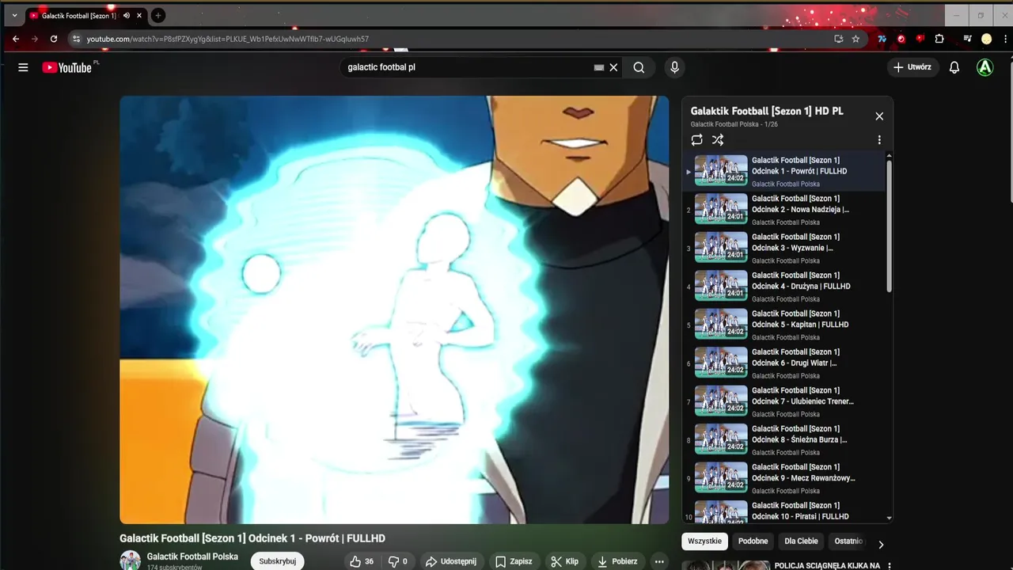Image resolution: width=1013 pixels, height=570 pixels.
Task: Open Odcinek 6 - Drugi Wiatr playlist entry
Action: point(785,363)
